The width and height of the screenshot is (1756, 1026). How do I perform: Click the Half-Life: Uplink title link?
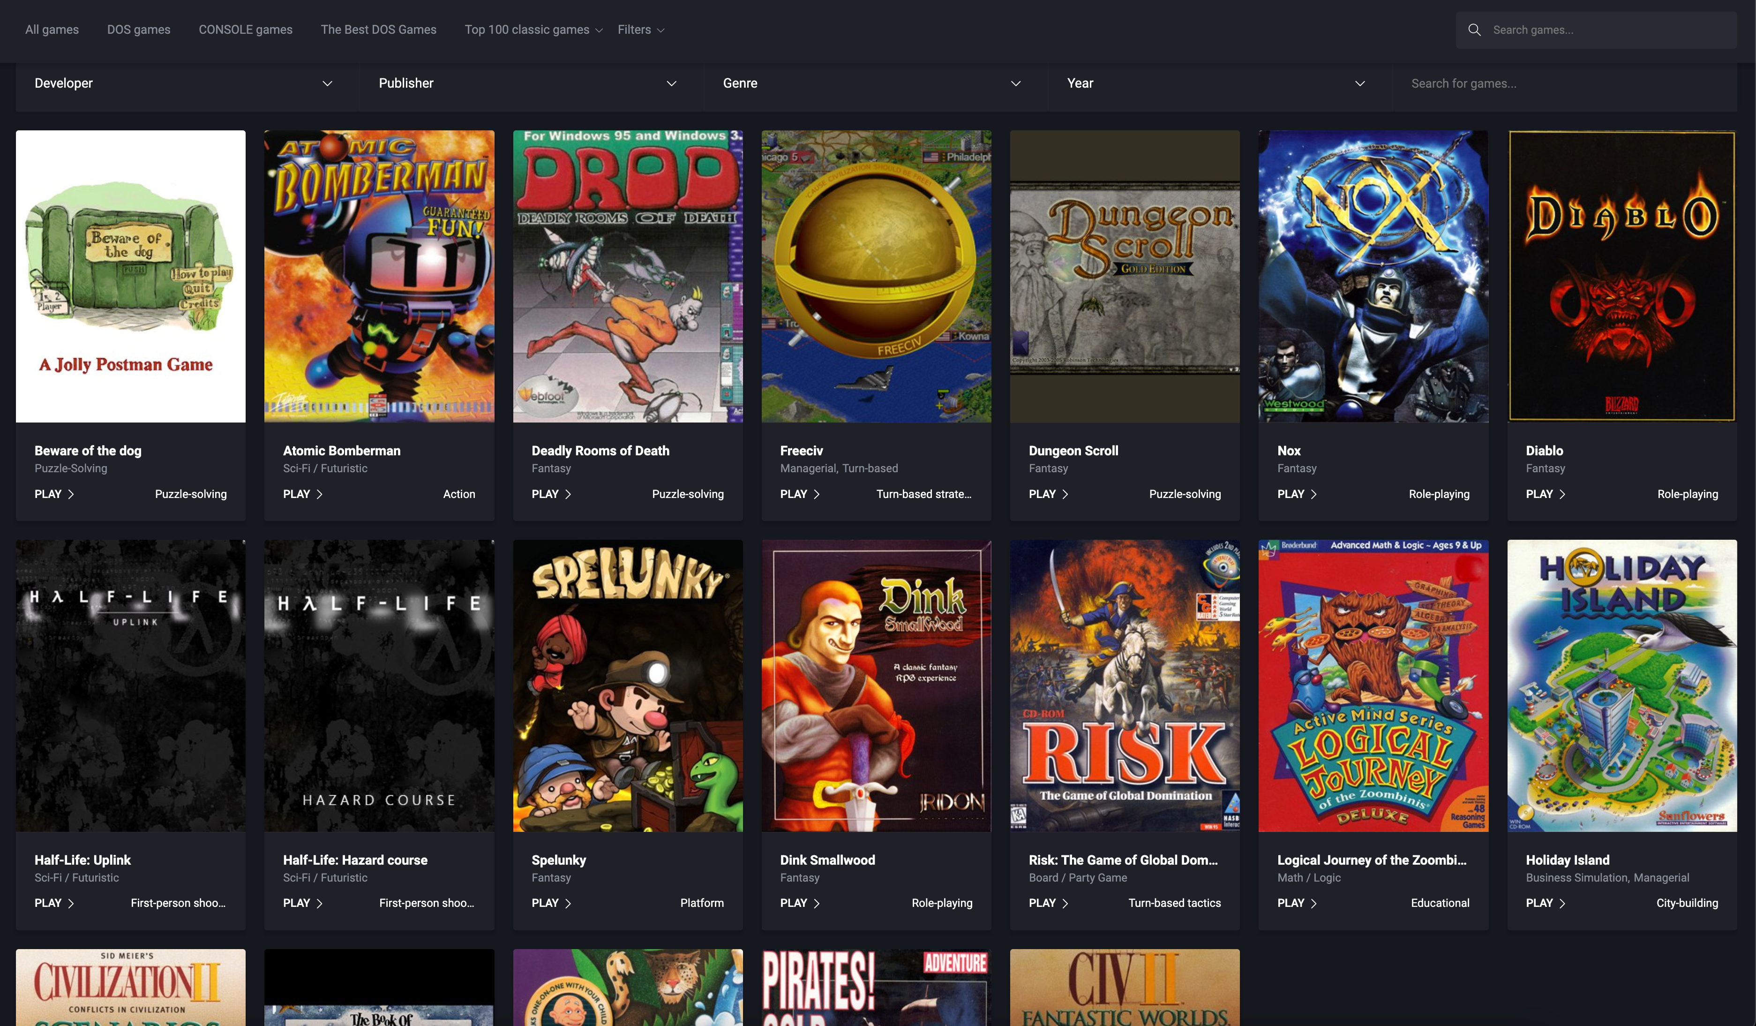coord(82,860)
